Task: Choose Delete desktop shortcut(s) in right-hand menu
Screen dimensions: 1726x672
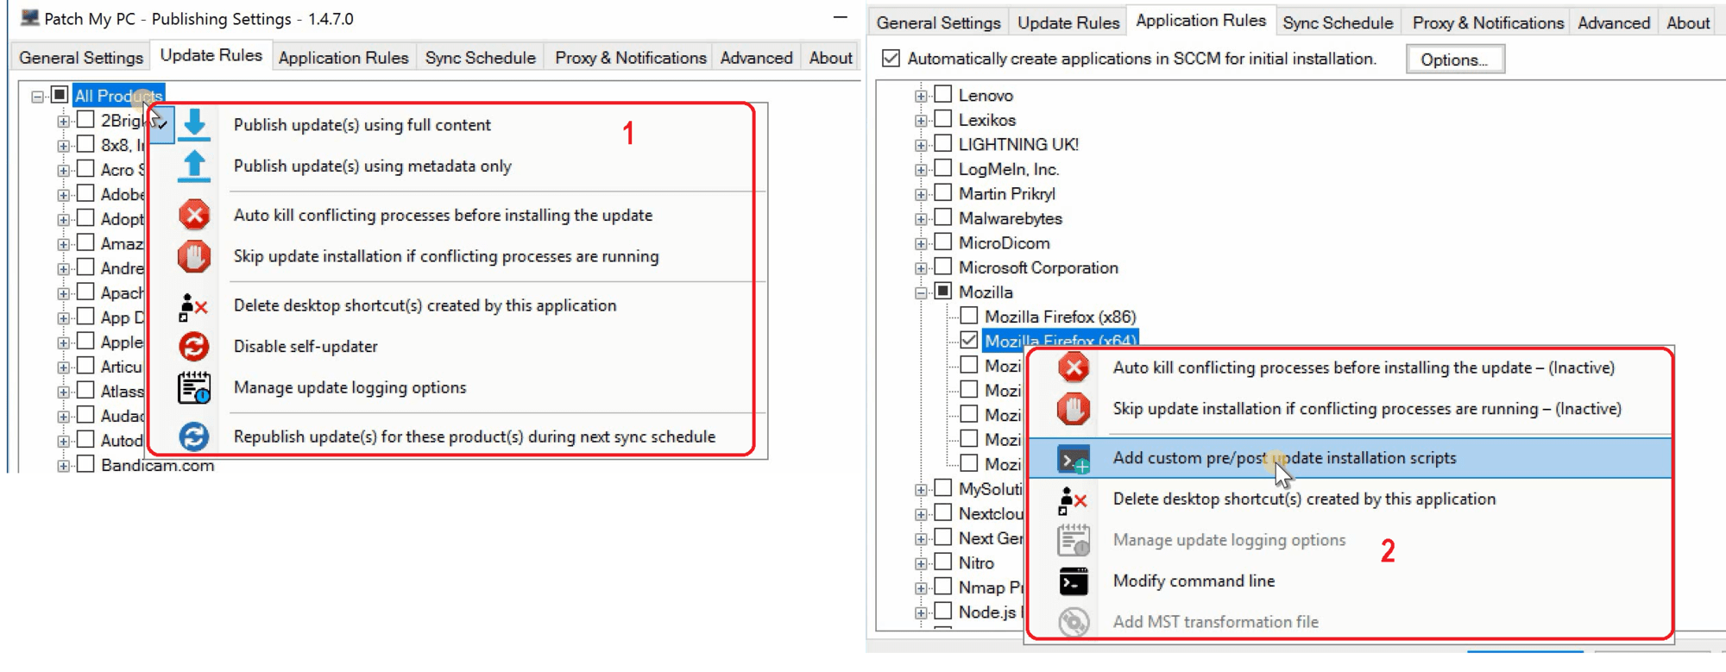Action: [x=1303, y=499]
